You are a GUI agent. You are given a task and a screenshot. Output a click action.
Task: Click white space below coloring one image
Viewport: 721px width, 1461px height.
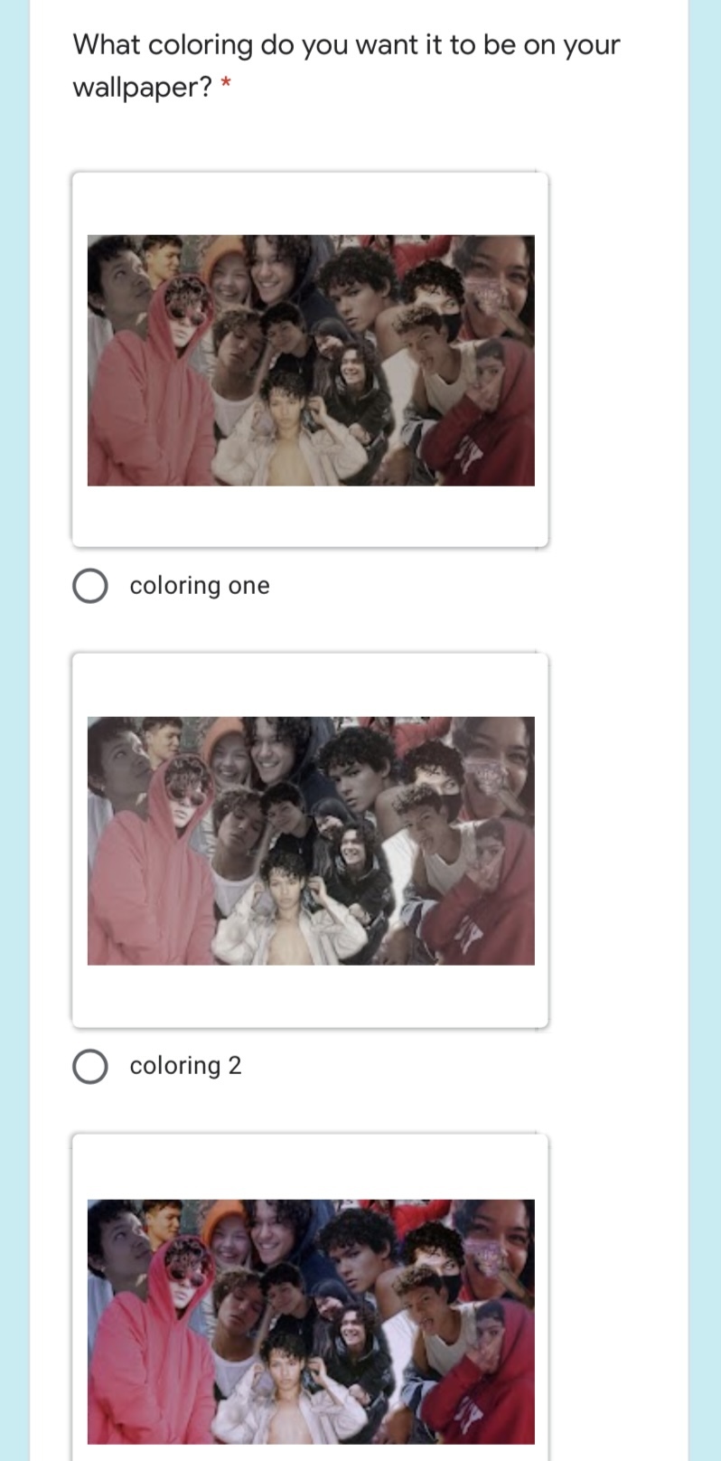[x=311, y=515]
